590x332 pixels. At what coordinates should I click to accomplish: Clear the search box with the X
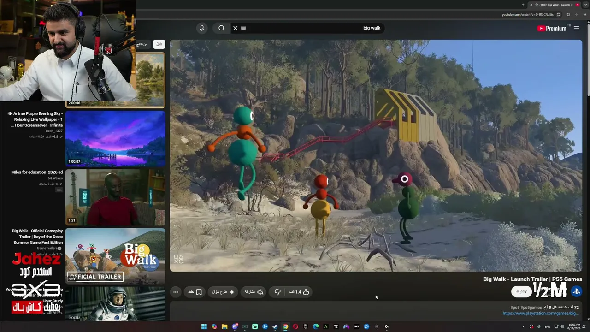(x=235, y=28)
